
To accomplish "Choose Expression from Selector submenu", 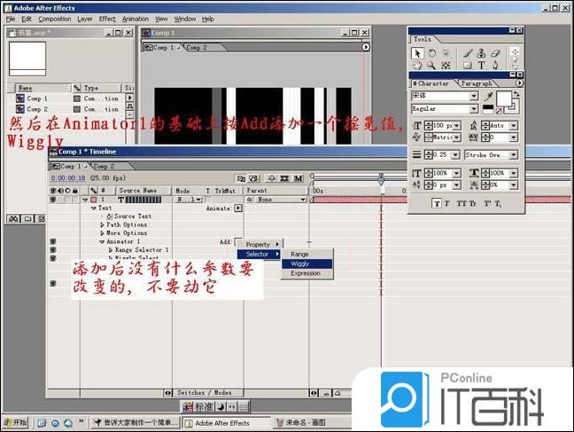I will pos(307,273).
